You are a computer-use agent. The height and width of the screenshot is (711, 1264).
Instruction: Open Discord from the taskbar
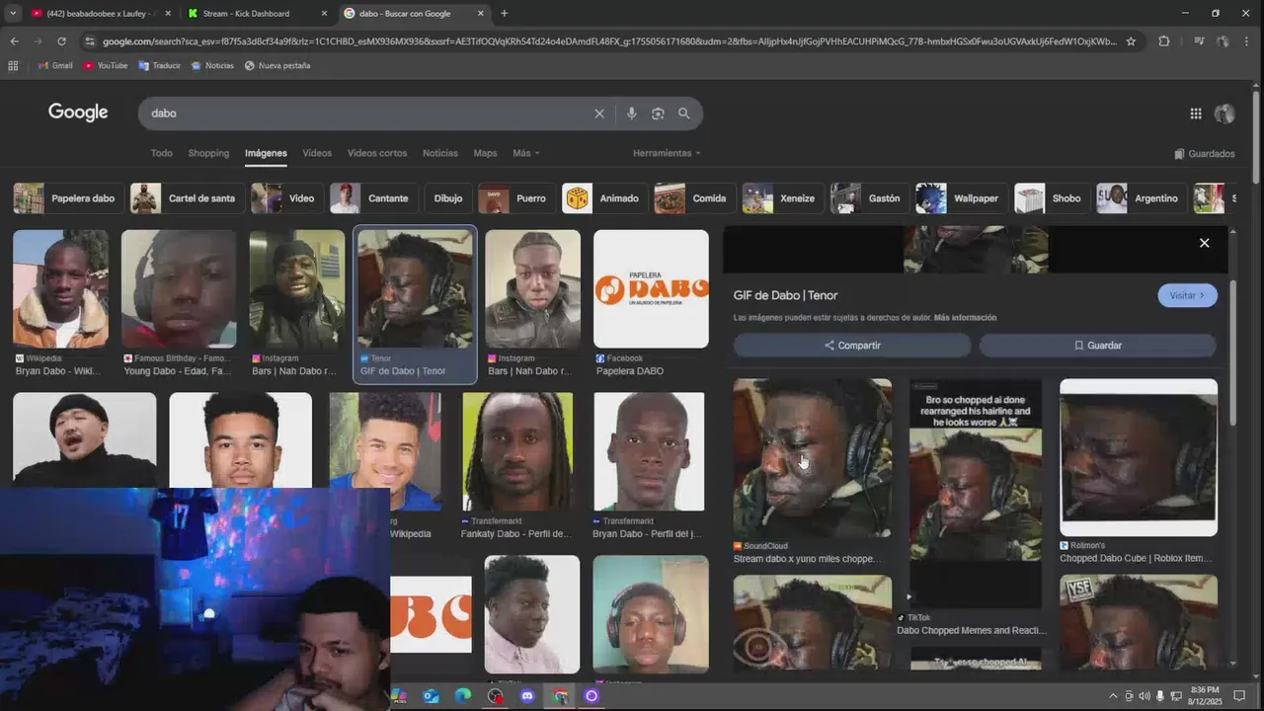526,696
